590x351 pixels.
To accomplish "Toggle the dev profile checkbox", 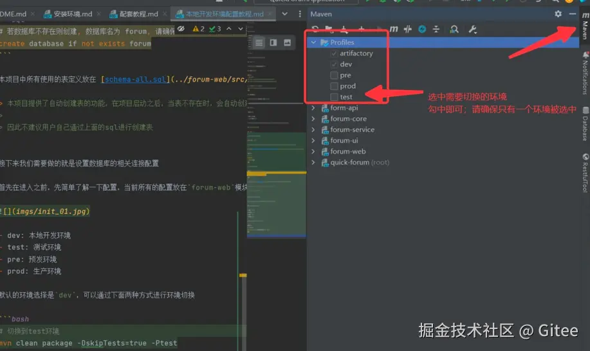I will pos(334,64).
